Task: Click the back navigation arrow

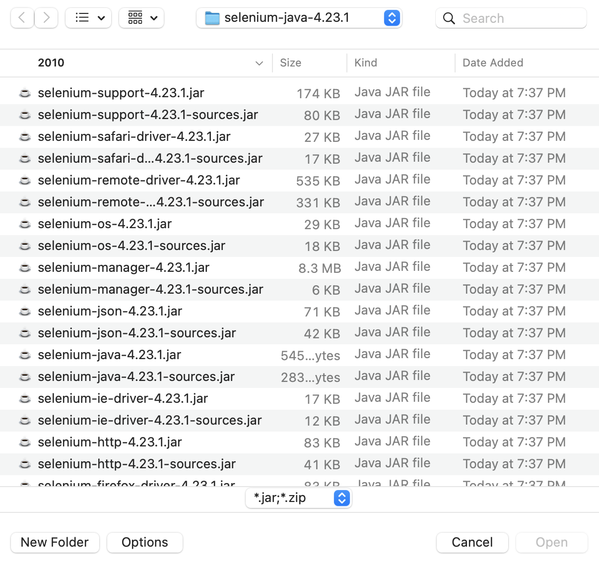Action: click(22, 18)
